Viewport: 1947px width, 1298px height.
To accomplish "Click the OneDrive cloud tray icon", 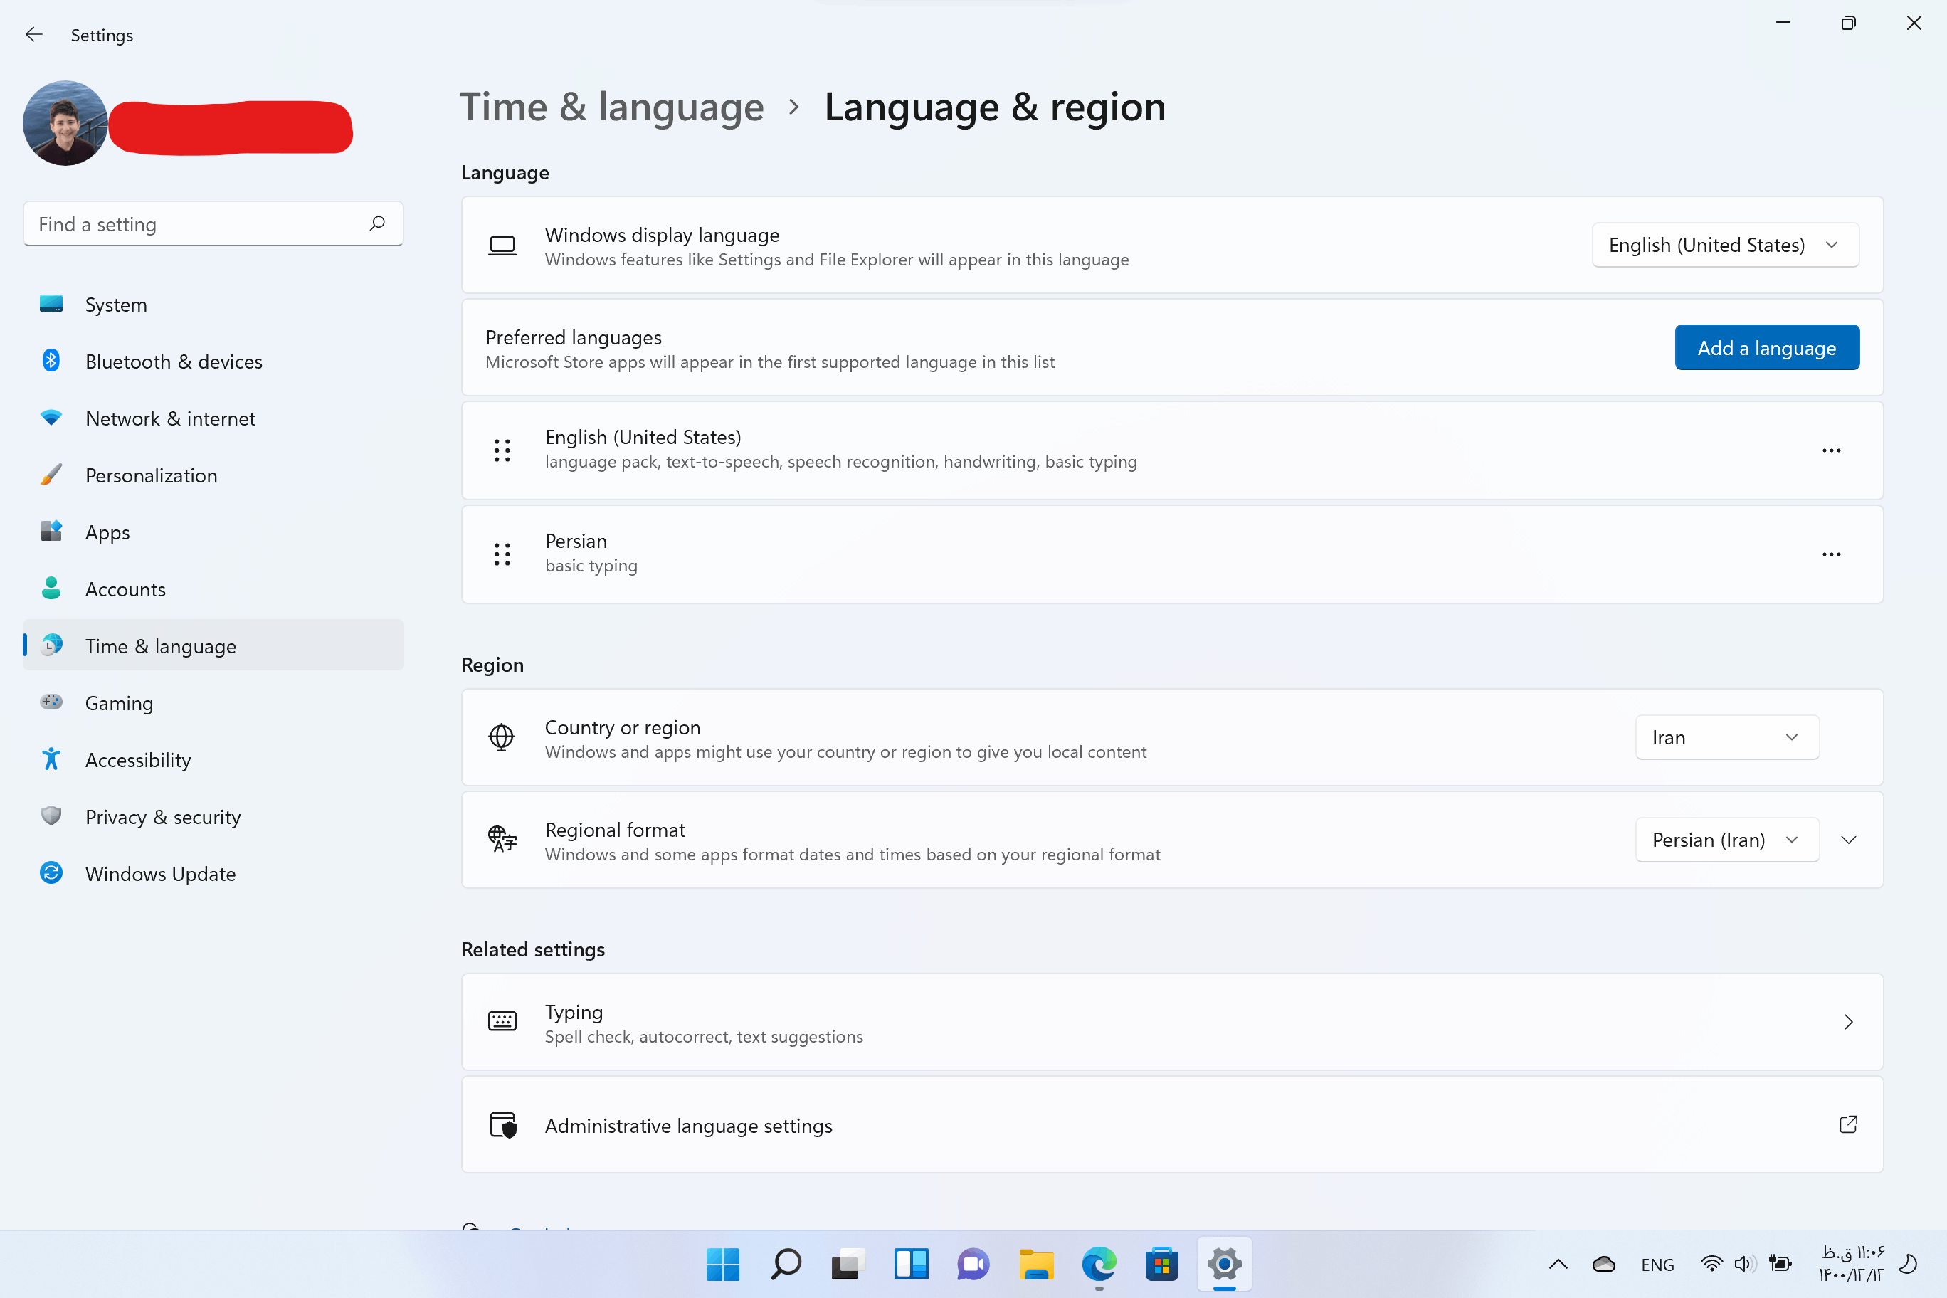I will tap(1603, 1264).
